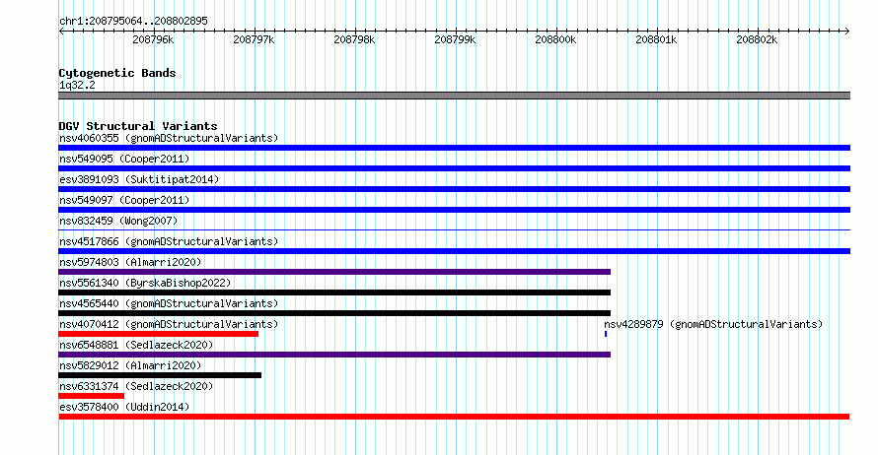
Task: Select the blue bar under nsv4517866
Action: (x=454, y=251)
